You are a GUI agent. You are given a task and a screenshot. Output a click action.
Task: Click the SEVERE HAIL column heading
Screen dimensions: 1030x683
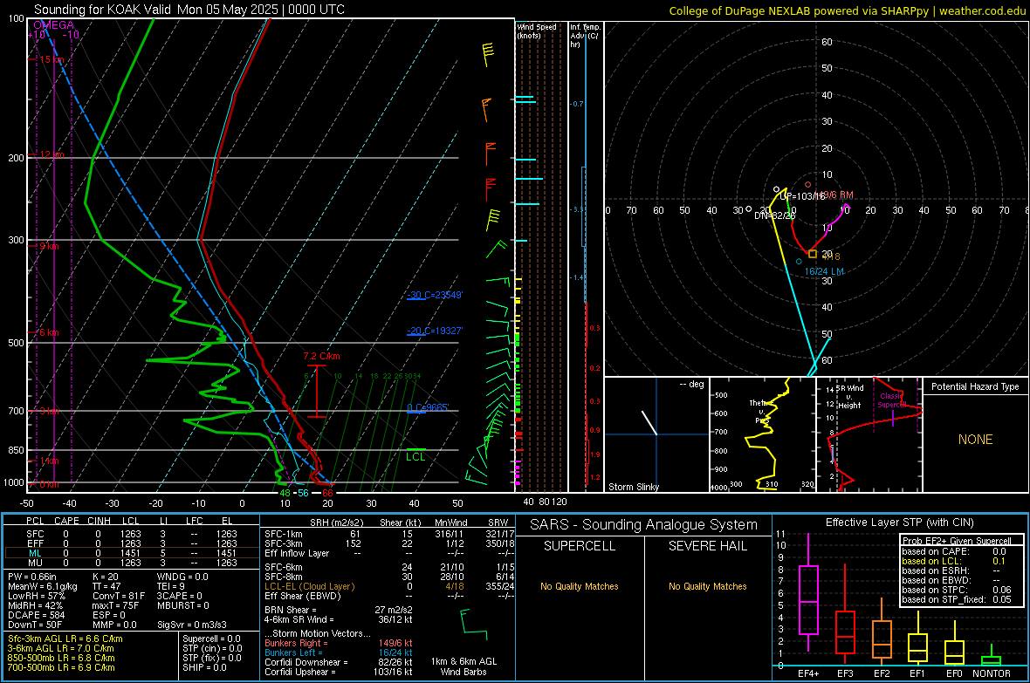[x=707, y=546]
